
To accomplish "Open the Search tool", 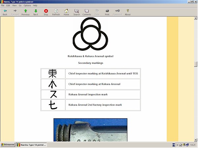I will [x=77, y=12].
